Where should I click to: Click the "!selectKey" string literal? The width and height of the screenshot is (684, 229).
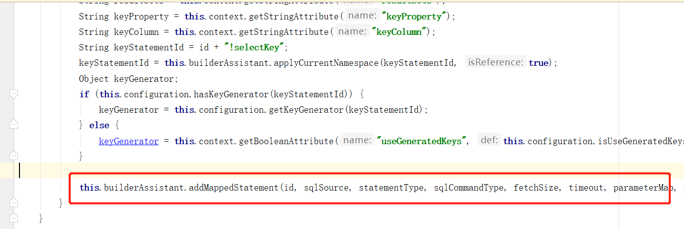(x=254, y=47)
